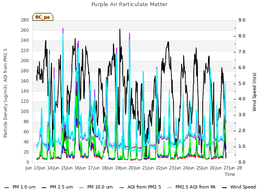Image resolution: width=260 pixels, height=195 pixels.
Task: Click the 5.0 tick on wind speed axis
Action: (x=242, y=83)
